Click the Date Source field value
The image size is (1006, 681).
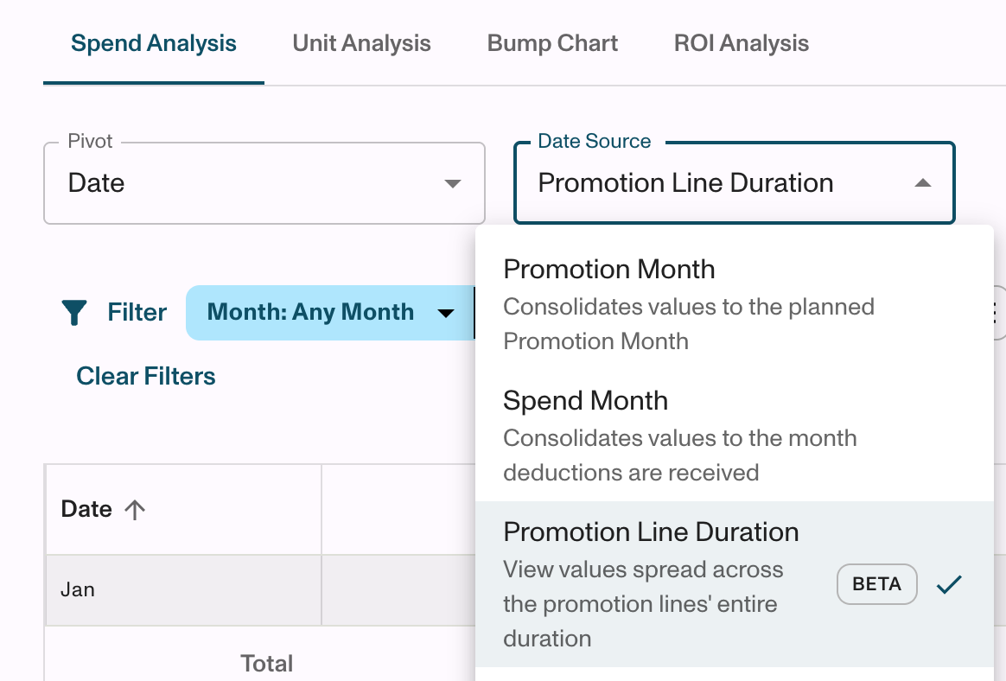click(685, 183)
